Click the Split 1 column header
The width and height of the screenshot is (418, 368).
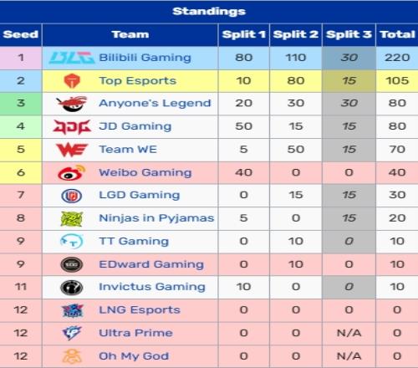point(244,34)
